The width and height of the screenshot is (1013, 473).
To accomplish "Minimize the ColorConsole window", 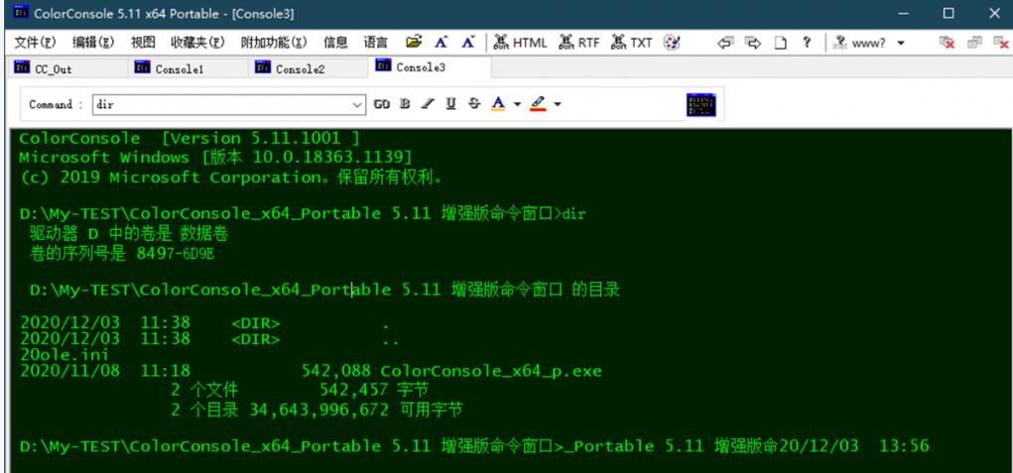I will (903, 13).
